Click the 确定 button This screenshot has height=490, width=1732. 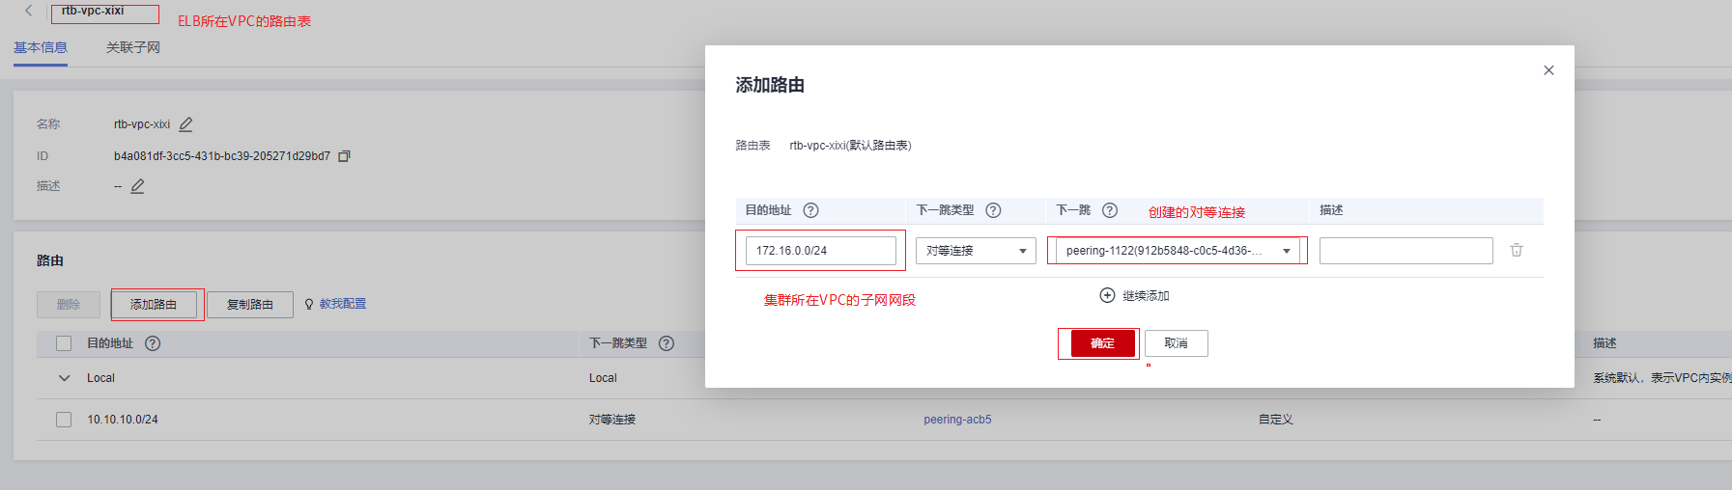pos(1102,343)
